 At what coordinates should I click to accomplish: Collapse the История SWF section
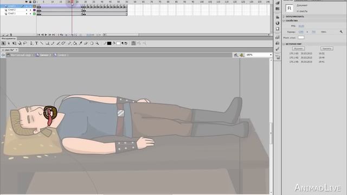click(x=284, y=44)
